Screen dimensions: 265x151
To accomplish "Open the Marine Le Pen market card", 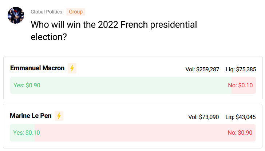I will pos(132,126).
